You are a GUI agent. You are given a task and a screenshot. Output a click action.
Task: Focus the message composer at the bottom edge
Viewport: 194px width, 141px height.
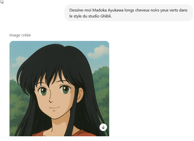[101, 139]
